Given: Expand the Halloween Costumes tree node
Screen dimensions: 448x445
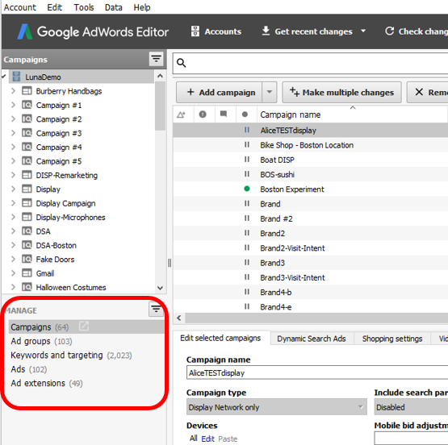Looking at the screenshot, I should (x=13, y=287).
